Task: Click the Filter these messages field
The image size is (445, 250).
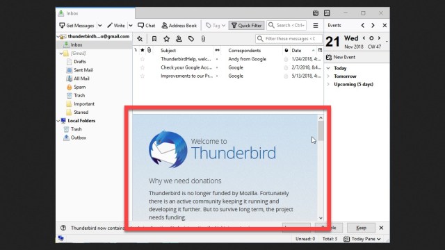Action: pyautogui.click(x=289, y=39)
